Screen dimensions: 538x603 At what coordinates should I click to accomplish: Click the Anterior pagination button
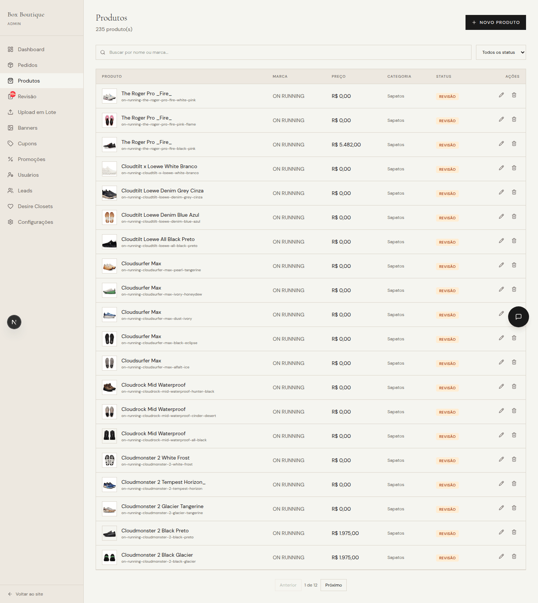pos(288,585)
